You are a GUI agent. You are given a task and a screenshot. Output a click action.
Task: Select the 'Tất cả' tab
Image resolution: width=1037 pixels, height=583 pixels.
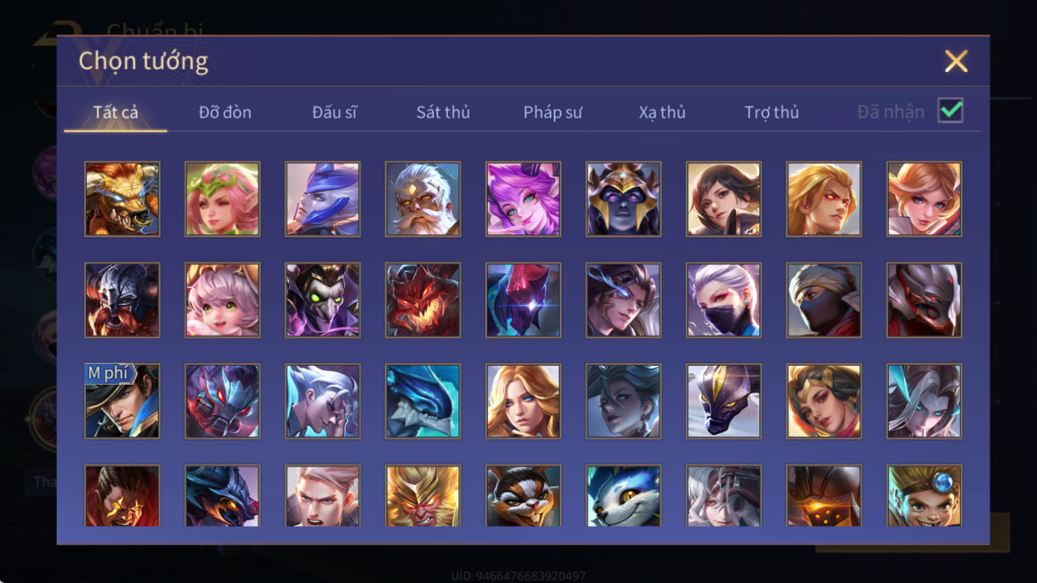pos(116,112)
